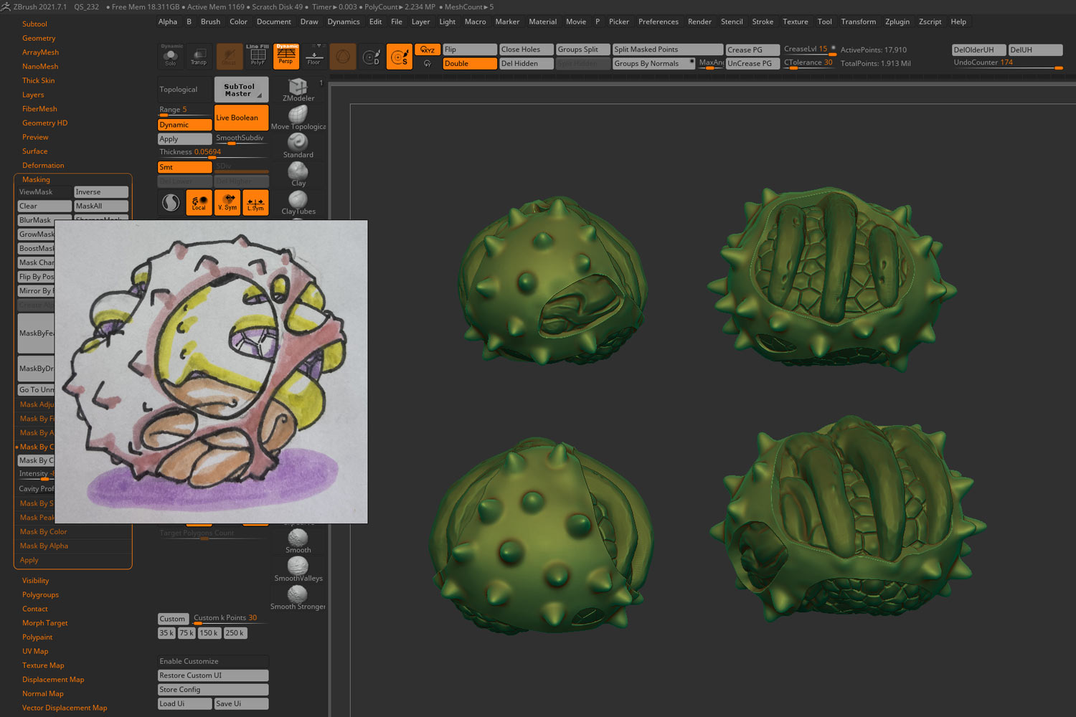Toggle Solo mode icon

pyautogui.click(x=171, y=57)
